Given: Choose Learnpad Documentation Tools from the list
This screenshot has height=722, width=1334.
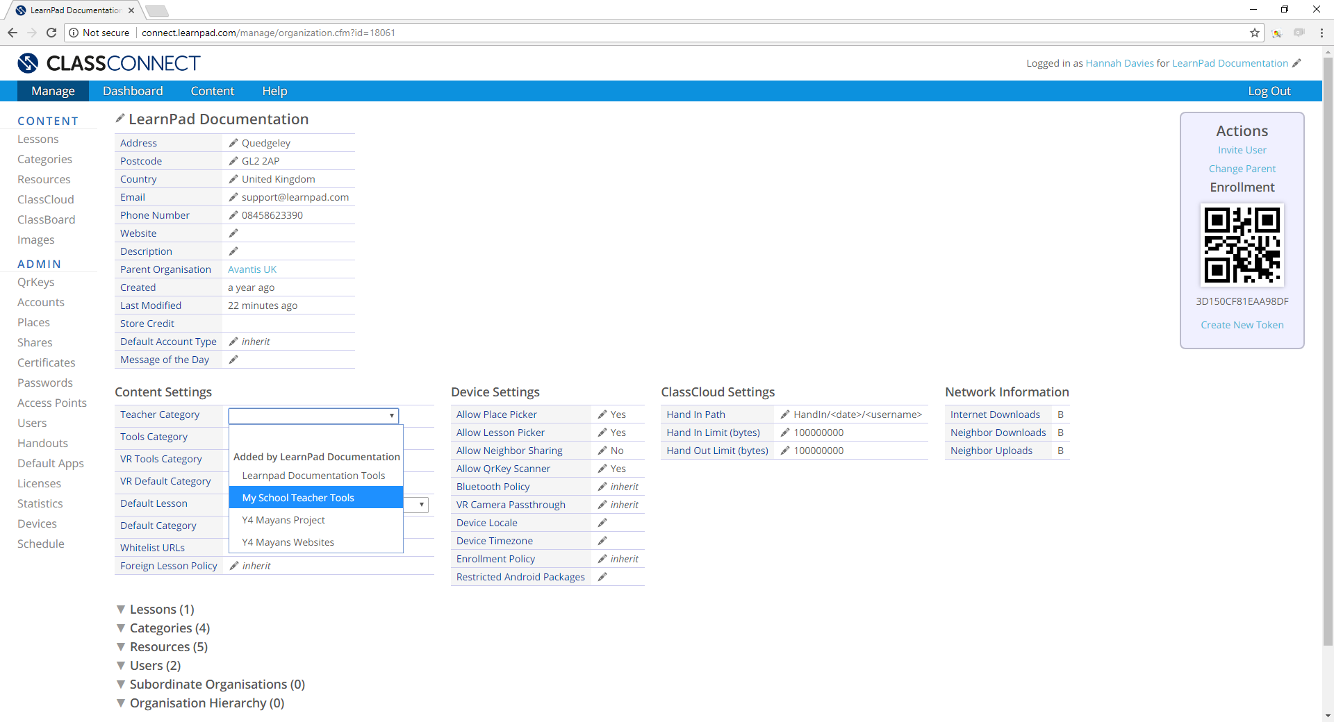Looking at the screenshot, I should [316, 476].
